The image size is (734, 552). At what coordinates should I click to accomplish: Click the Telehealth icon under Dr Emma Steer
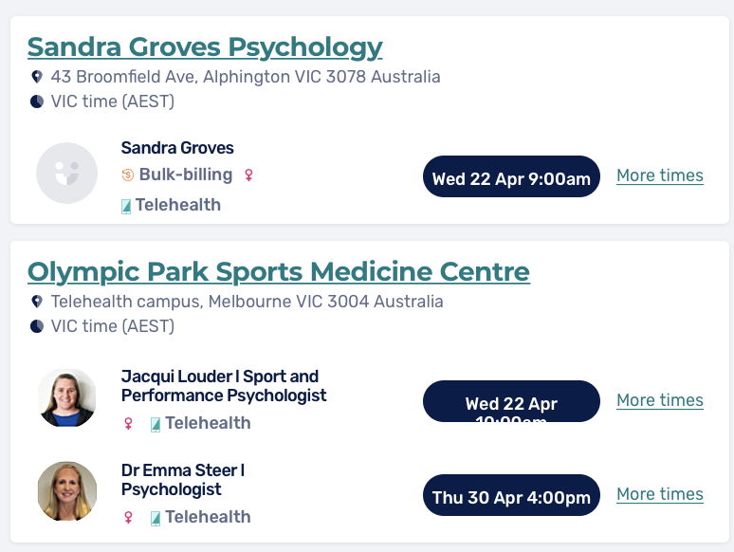[x=155, y=518]
